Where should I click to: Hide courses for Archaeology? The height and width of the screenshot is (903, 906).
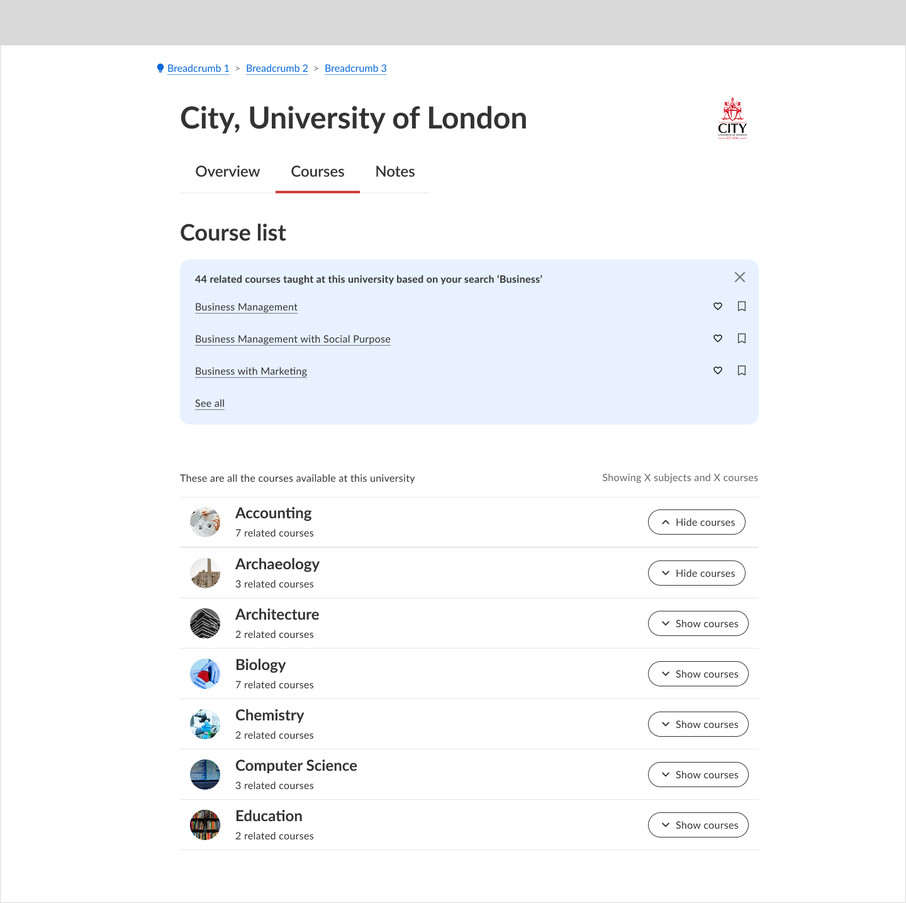(x=696, y=573)
